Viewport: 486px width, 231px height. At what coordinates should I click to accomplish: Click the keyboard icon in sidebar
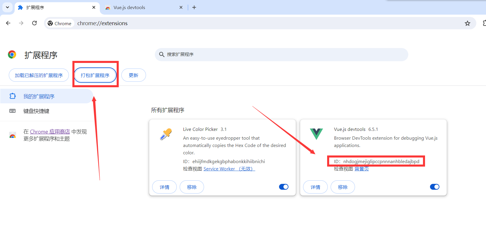[12, 111]
